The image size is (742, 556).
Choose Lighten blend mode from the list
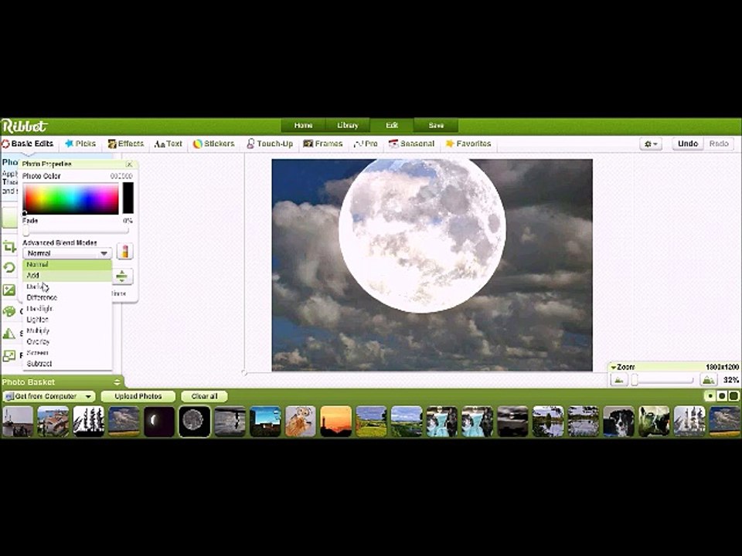click(x=67, y=320)
